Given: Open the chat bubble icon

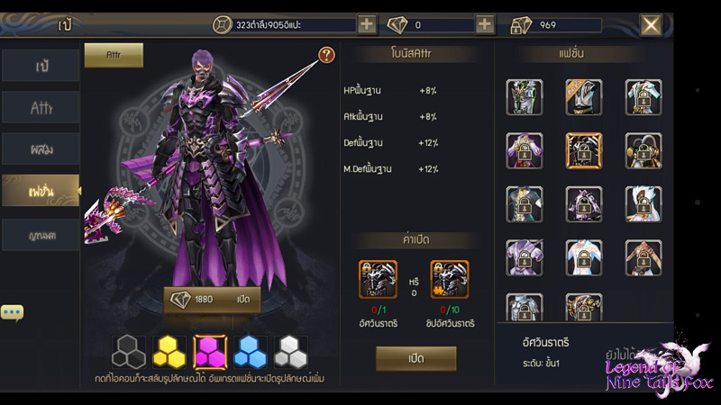Looking at the screenshot, I should coord(12,312).
